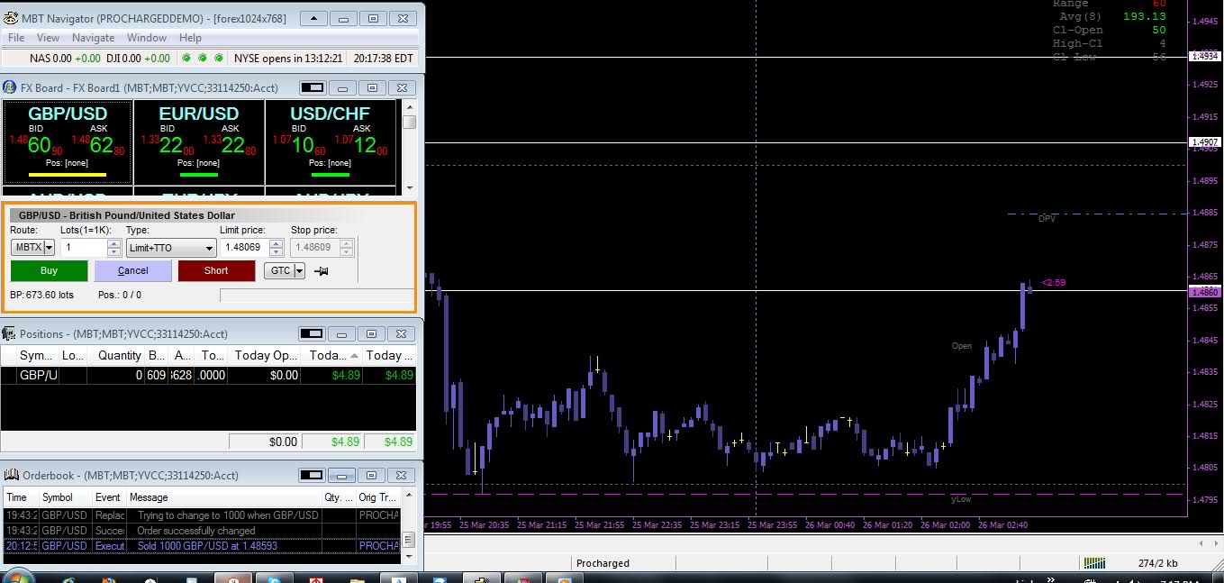Click the first green connection status light

pos(186,58)
